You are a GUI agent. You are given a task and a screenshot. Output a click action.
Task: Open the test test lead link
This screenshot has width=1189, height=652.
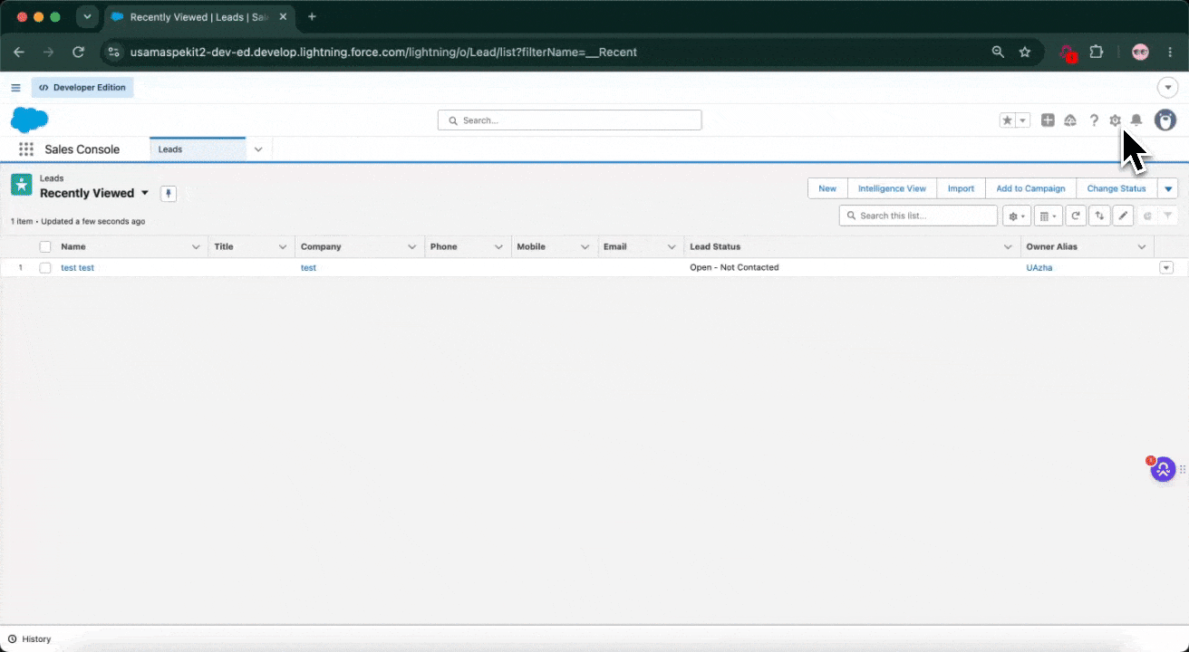click(77, 268)
